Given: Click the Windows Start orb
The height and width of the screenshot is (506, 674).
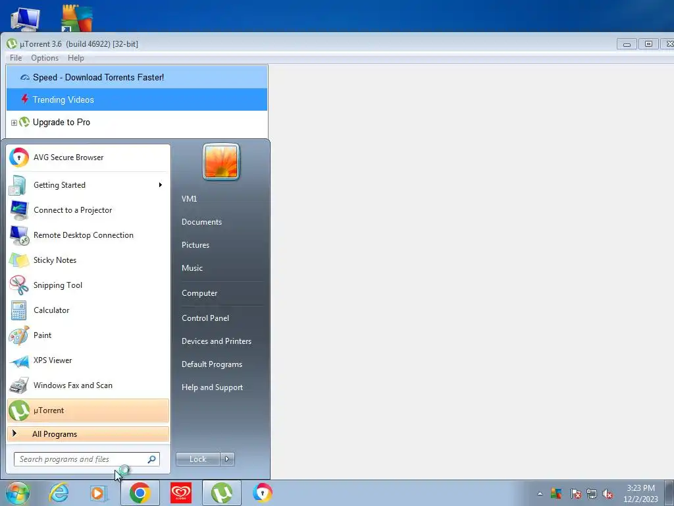Looking at the screenshot, I should tap(18, 493).
